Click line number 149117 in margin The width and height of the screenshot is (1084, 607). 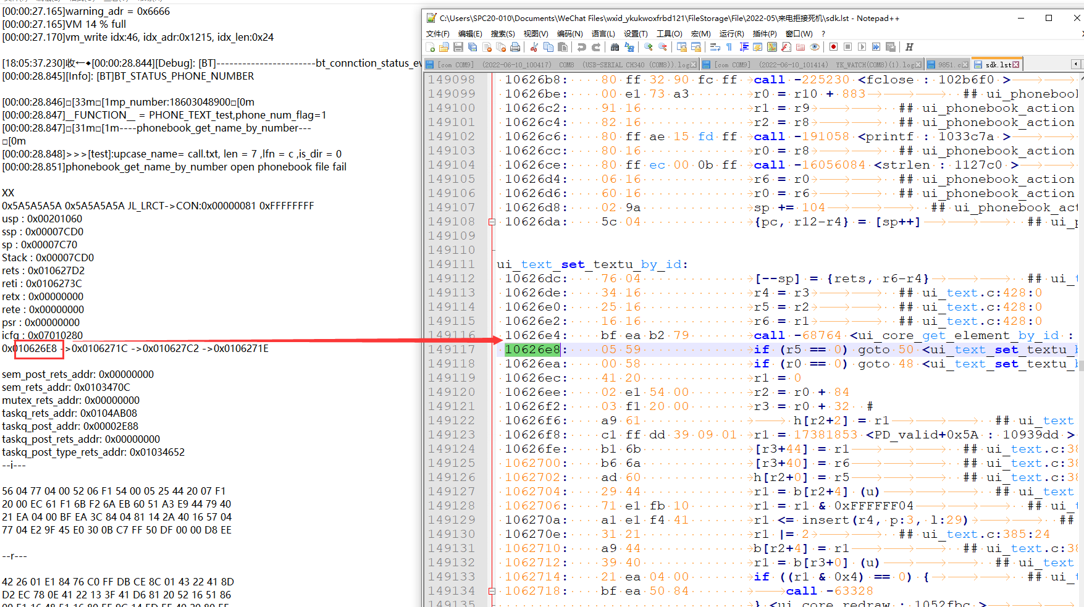coord(452,350)
